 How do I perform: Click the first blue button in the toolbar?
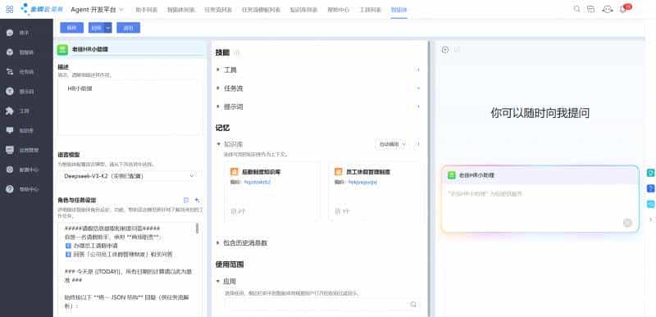[x=72, y=28]
